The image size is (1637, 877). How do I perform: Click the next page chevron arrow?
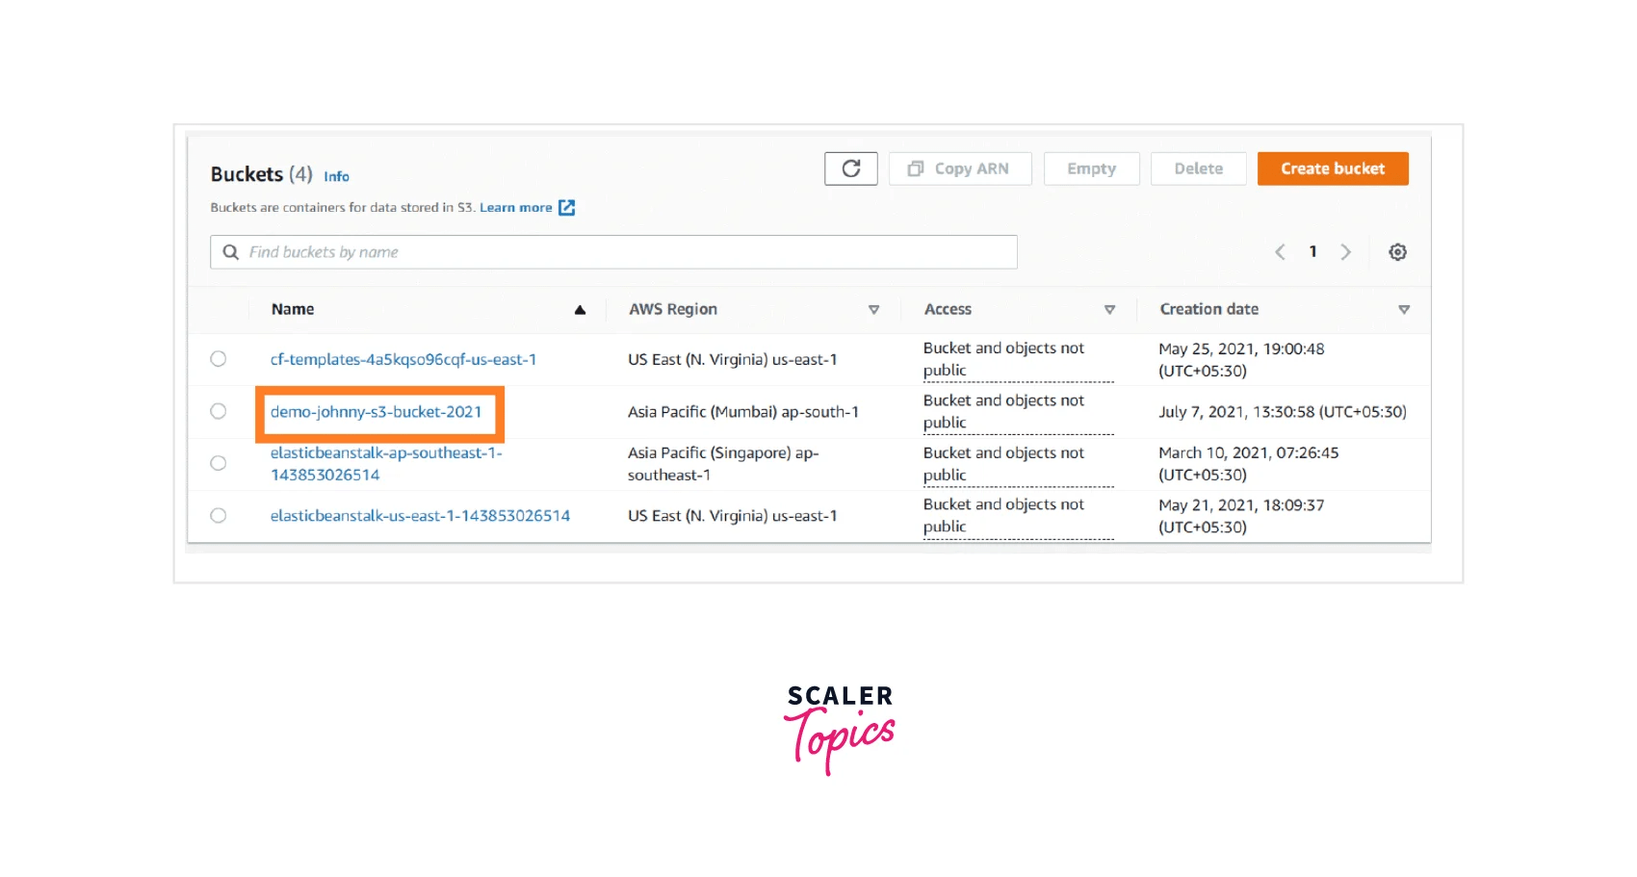coord(1346,251)
